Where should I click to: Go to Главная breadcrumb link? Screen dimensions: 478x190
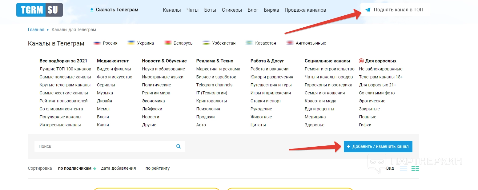click(36, 30)
